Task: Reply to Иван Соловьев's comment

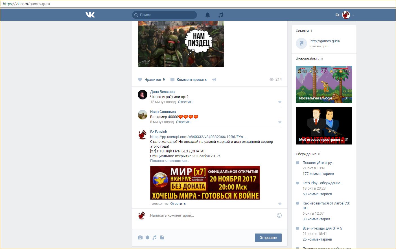Action: click(184, 122)
